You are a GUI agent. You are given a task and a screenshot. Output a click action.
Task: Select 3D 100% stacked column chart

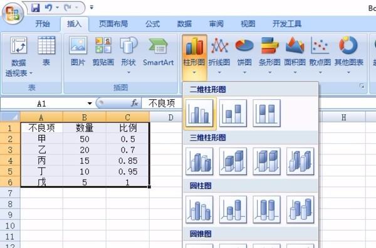click(x=267, y=161)
